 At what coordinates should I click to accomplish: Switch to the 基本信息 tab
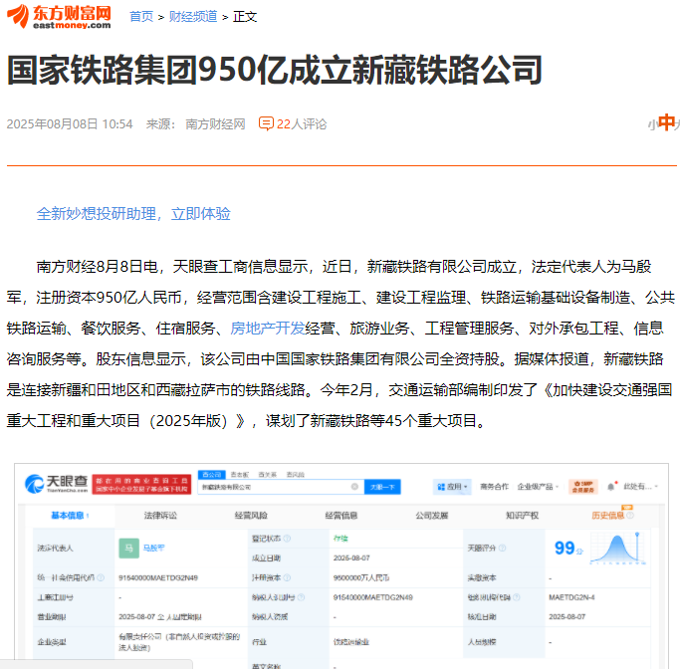70,515
